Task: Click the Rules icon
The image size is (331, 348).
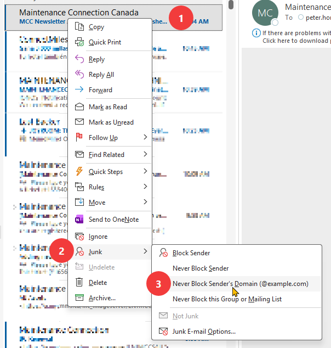Action: click(x=79, y=187)
